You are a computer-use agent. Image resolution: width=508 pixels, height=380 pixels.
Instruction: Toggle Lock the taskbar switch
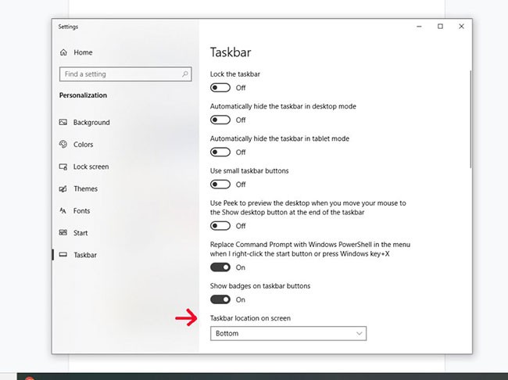[220, 88]
